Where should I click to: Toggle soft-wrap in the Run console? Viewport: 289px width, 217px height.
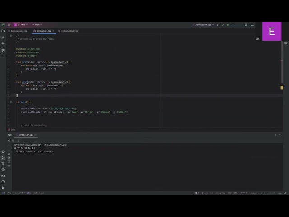(x=9, y=154)
